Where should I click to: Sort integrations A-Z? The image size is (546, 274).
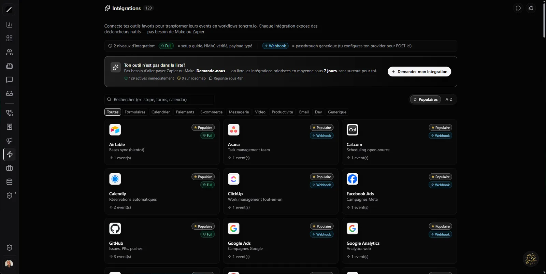pyautogui.click(x=449, y=99)
